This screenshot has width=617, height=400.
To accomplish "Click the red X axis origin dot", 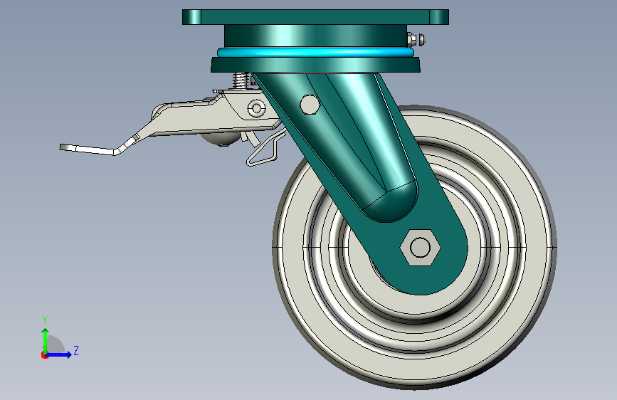I will 44,355.
